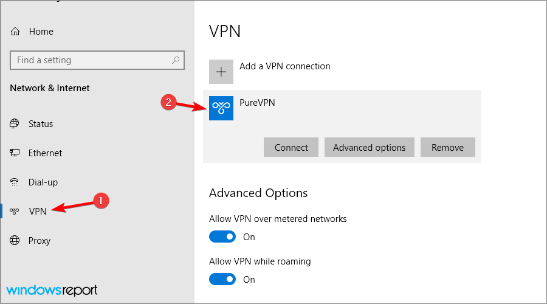Screen dimensions: 547x304
Task: Turn off Allow VPN over metered networks
Action: [222, 237]
